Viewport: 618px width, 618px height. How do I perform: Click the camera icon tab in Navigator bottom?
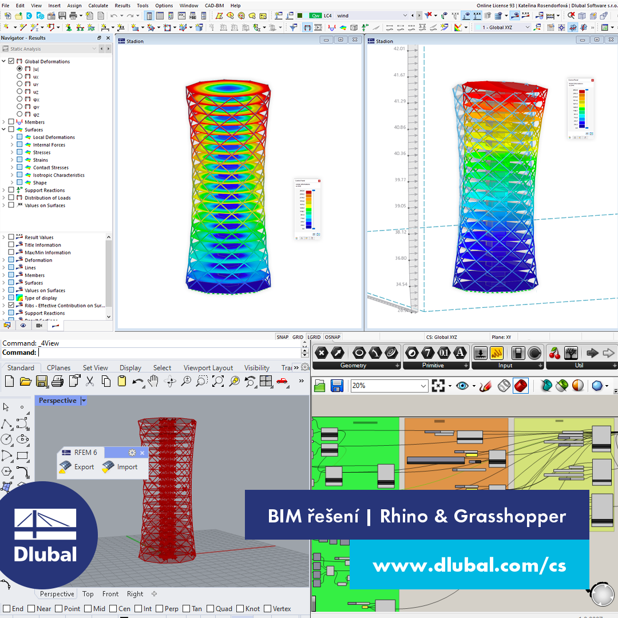click(39, 326)
